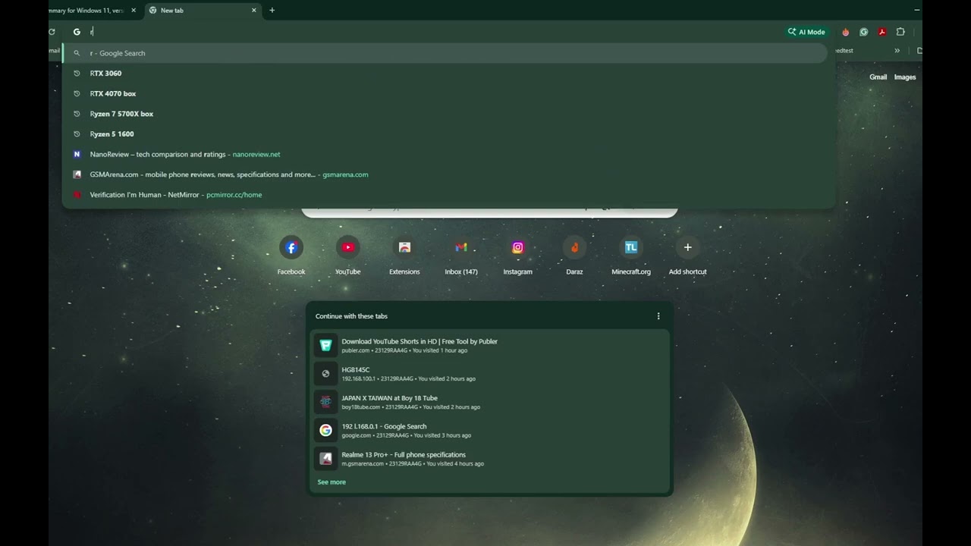Minimize the Chrome window
Viewport: 971px width, 546px height.
point(917,10)
